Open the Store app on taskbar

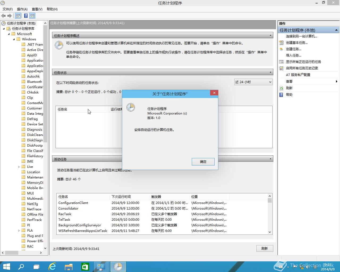(85, 267)
